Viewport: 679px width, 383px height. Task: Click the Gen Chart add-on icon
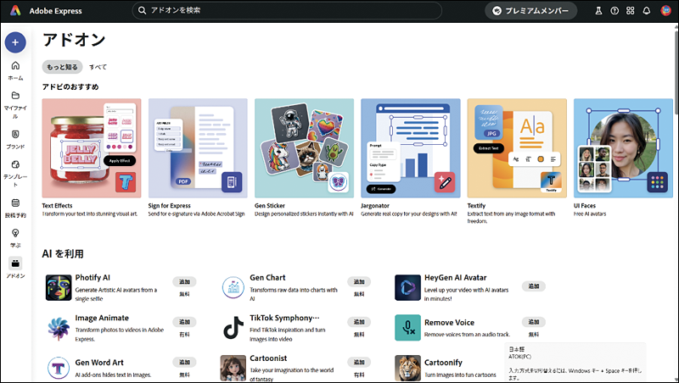(x=233, y=287)
